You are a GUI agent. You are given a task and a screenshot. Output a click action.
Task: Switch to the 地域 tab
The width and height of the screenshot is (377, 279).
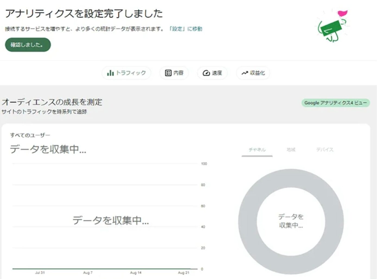(x=291, y=150)
